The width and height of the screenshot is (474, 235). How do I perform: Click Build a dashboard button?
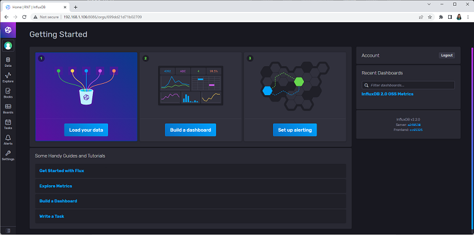click(190, 130)
